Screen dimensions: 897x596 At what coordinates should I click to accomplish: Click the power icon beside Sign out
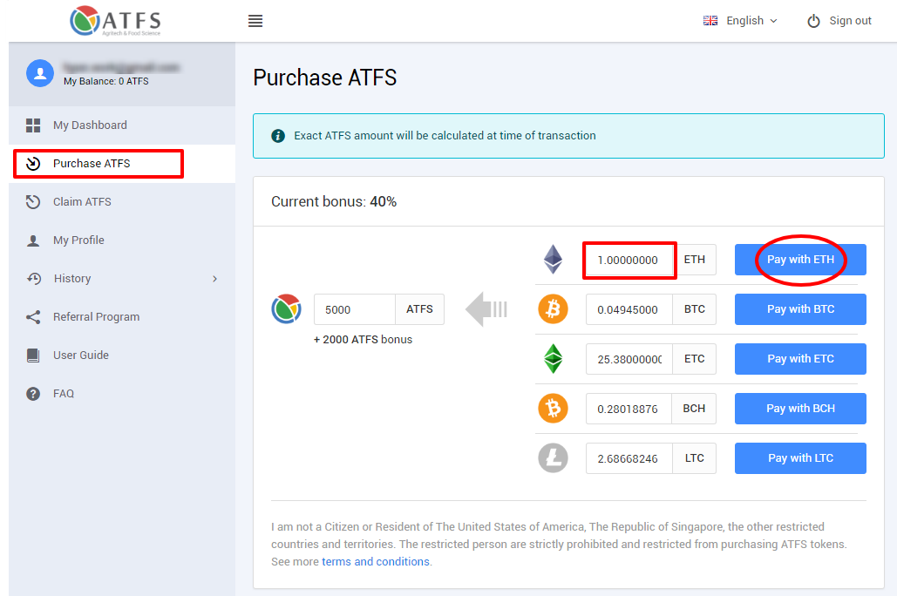pyautogui.click(x=813, y=21)
